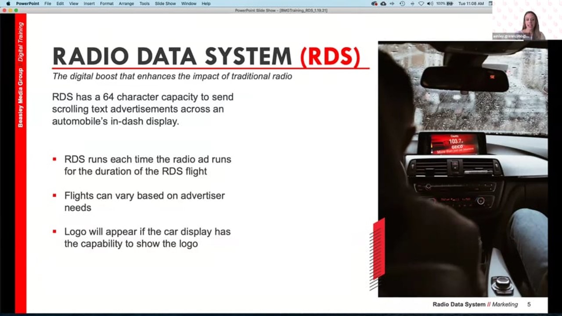Click the subtitle about digital boost

(x=172, y=76)
